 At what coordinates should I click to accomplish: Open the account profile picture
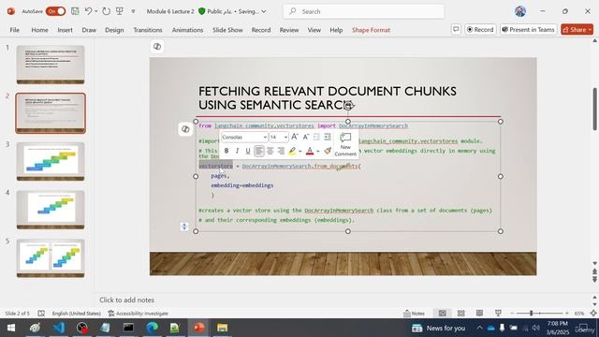[x=520, y=11]
